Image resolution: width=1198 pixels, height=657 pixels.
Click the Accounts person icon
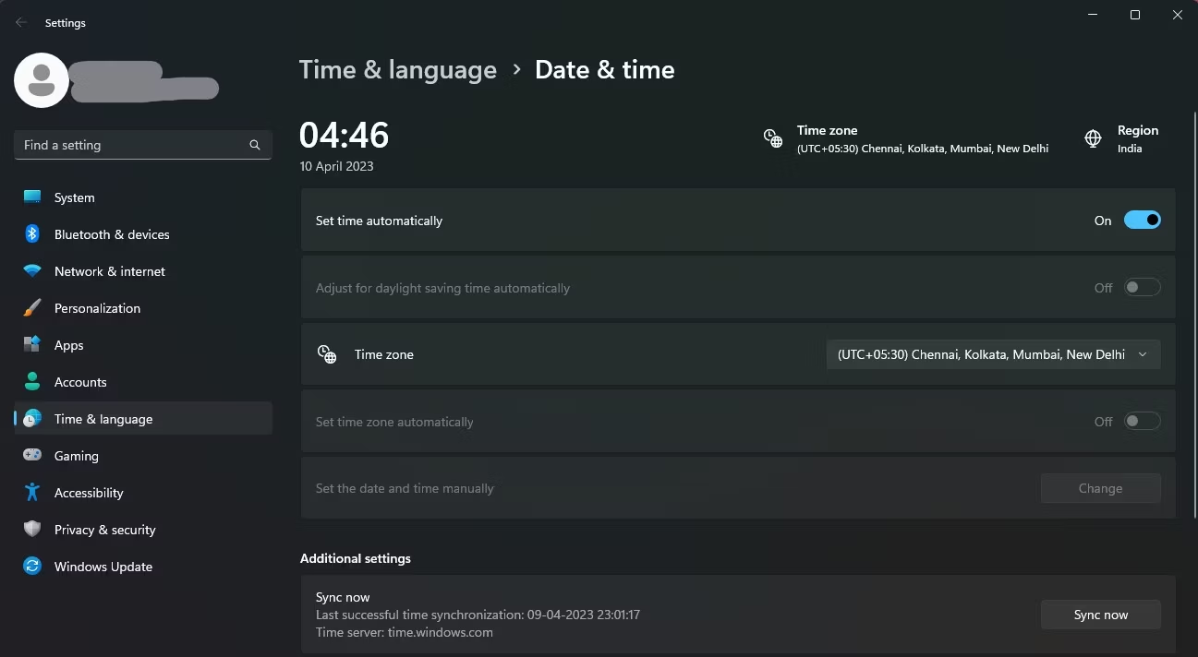(32, 382)
